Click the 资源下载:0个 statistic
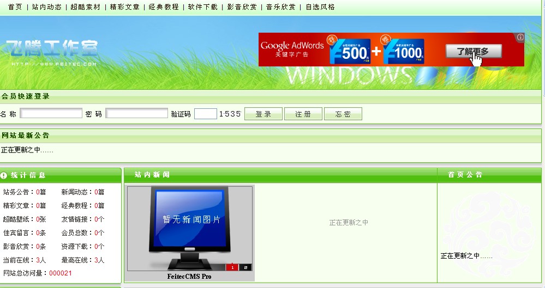 pyautogui.click(x=83, y=247)
